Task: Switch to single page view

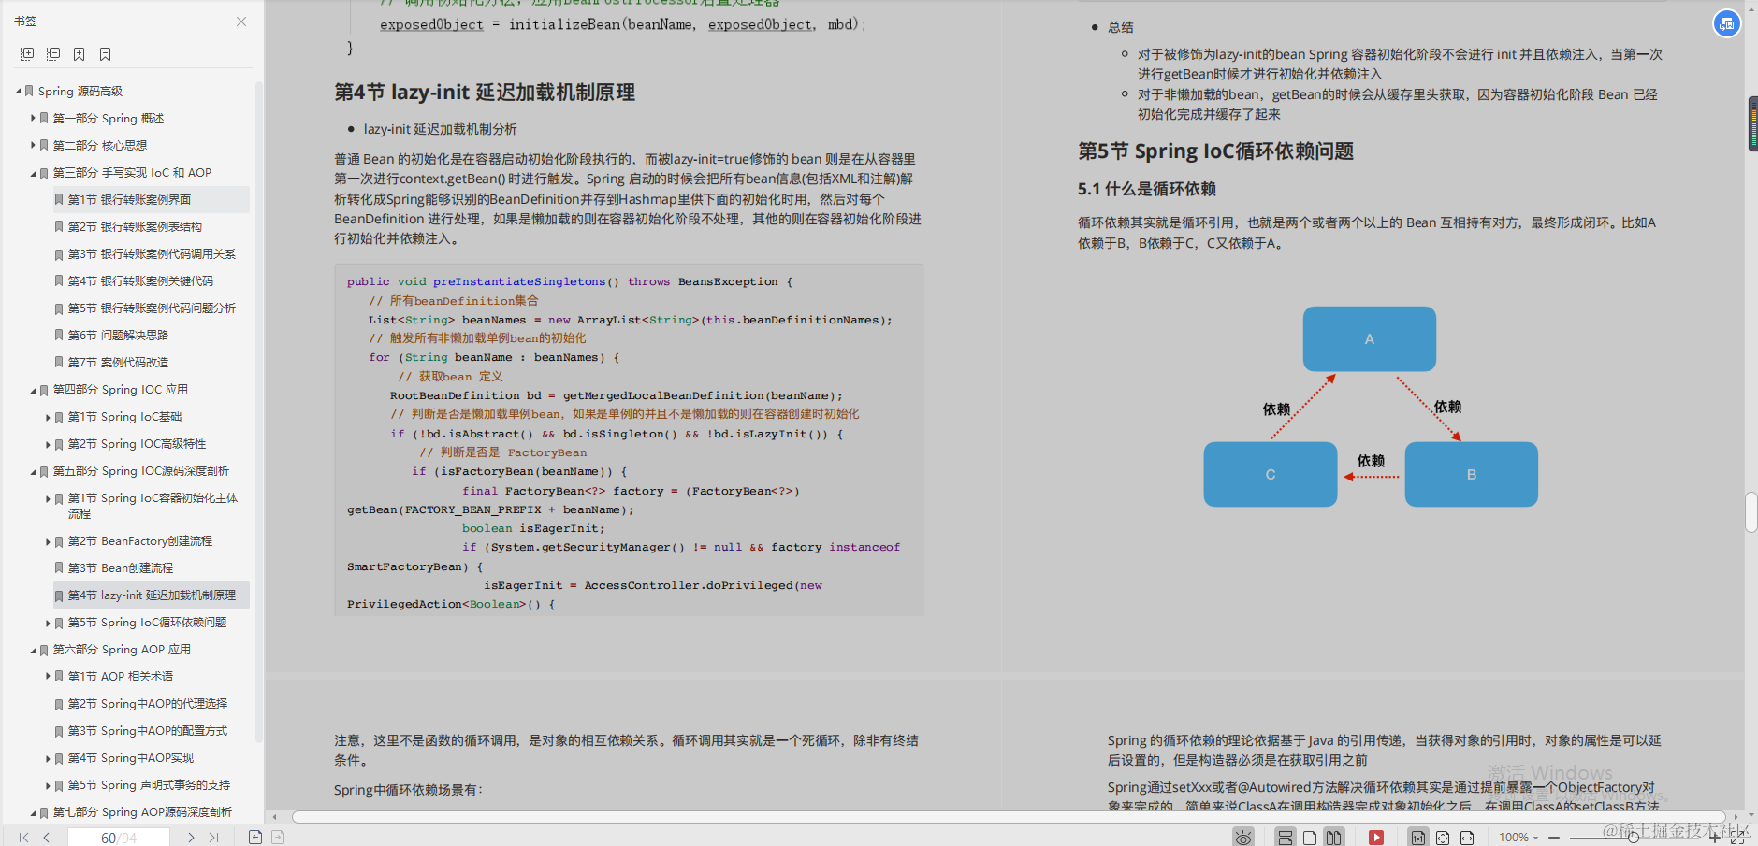Action: 1310,838
